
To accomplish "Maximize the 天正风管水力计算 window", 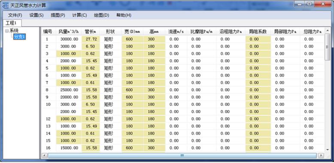I will click(309, 4).
